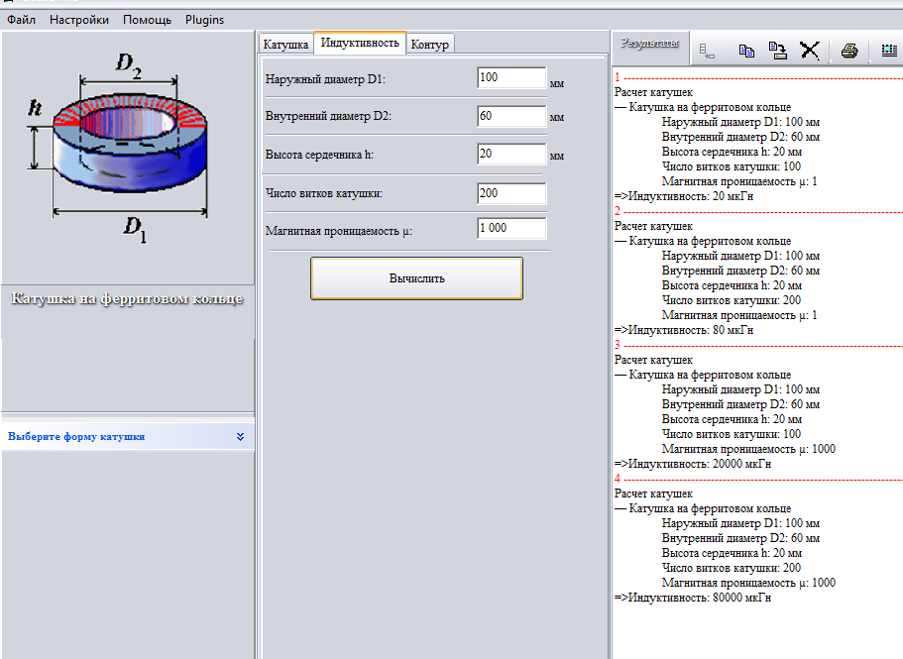Open the Файл menu
Viewport: 903px width, 659px height.
coord(21,19)
